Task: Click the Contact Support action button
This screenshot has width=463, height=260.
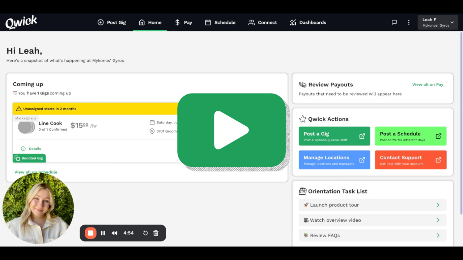Action: pyautogui.click(x=411, y=160)
